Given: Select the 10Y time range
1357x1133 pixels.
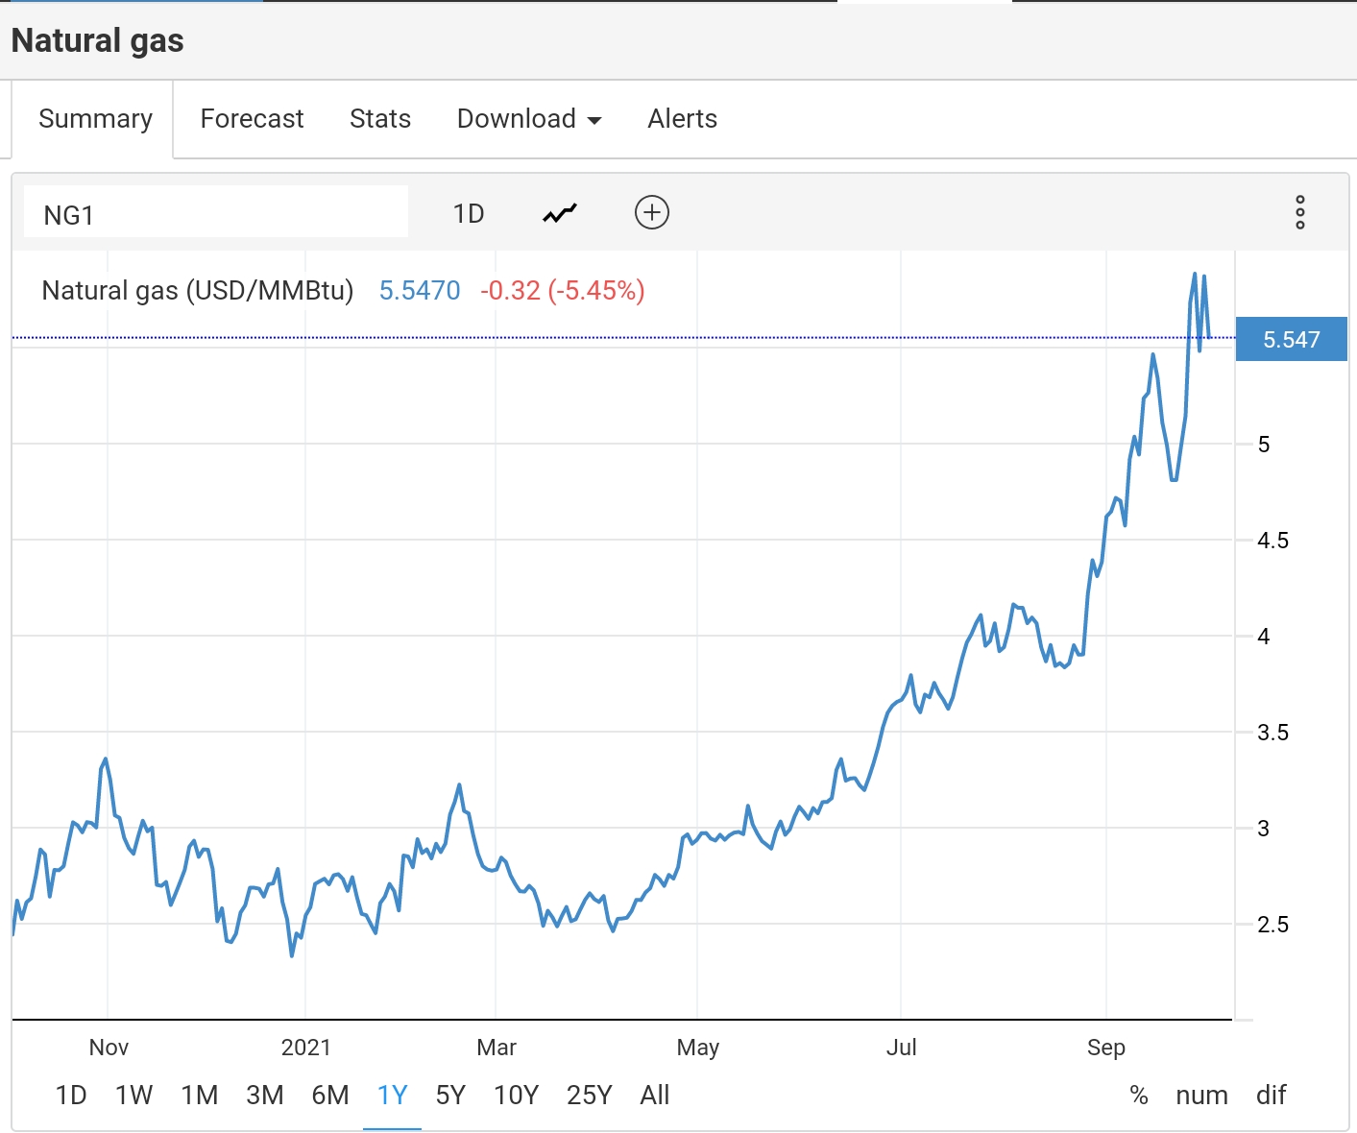Looking at the screenshot, I should pos(517,1096).
